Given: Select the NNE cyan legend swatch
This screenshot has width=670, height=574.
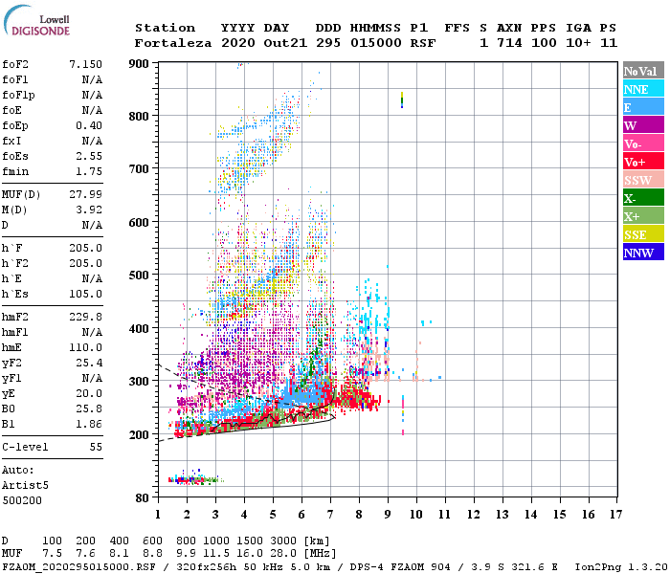Looking at the screenshot, I should 643,89.
